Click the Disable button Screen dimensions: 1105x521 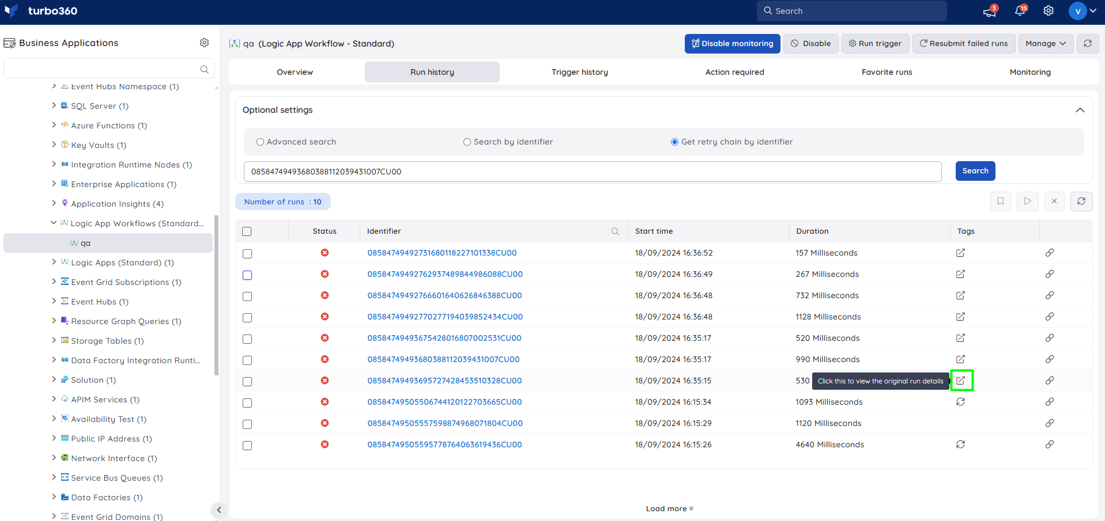pyautogui.click(x=811, y=44)
